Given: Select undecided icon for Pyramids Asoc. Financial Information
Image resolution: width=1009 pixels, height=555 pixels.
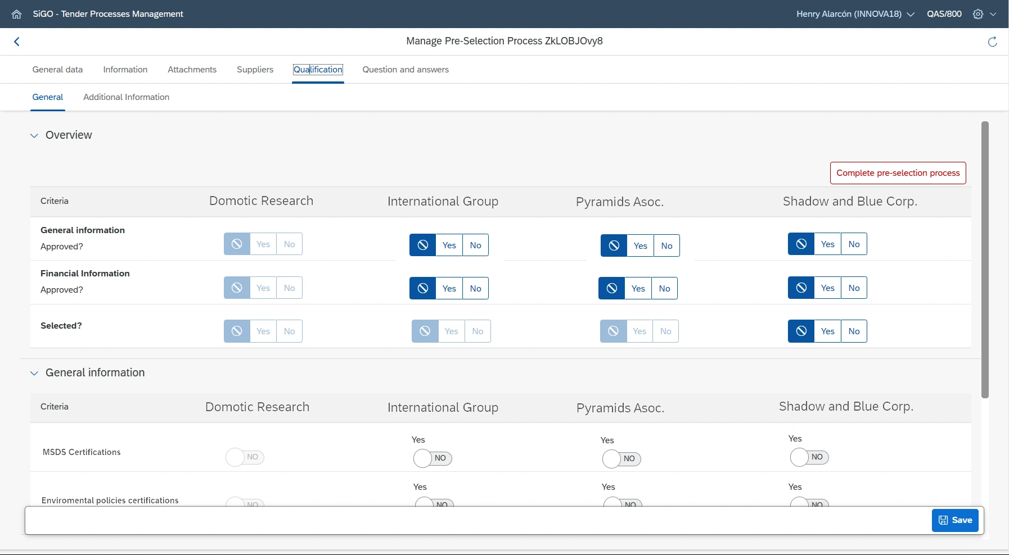Looking at the screenshot, I should click(x=611, y=289).
